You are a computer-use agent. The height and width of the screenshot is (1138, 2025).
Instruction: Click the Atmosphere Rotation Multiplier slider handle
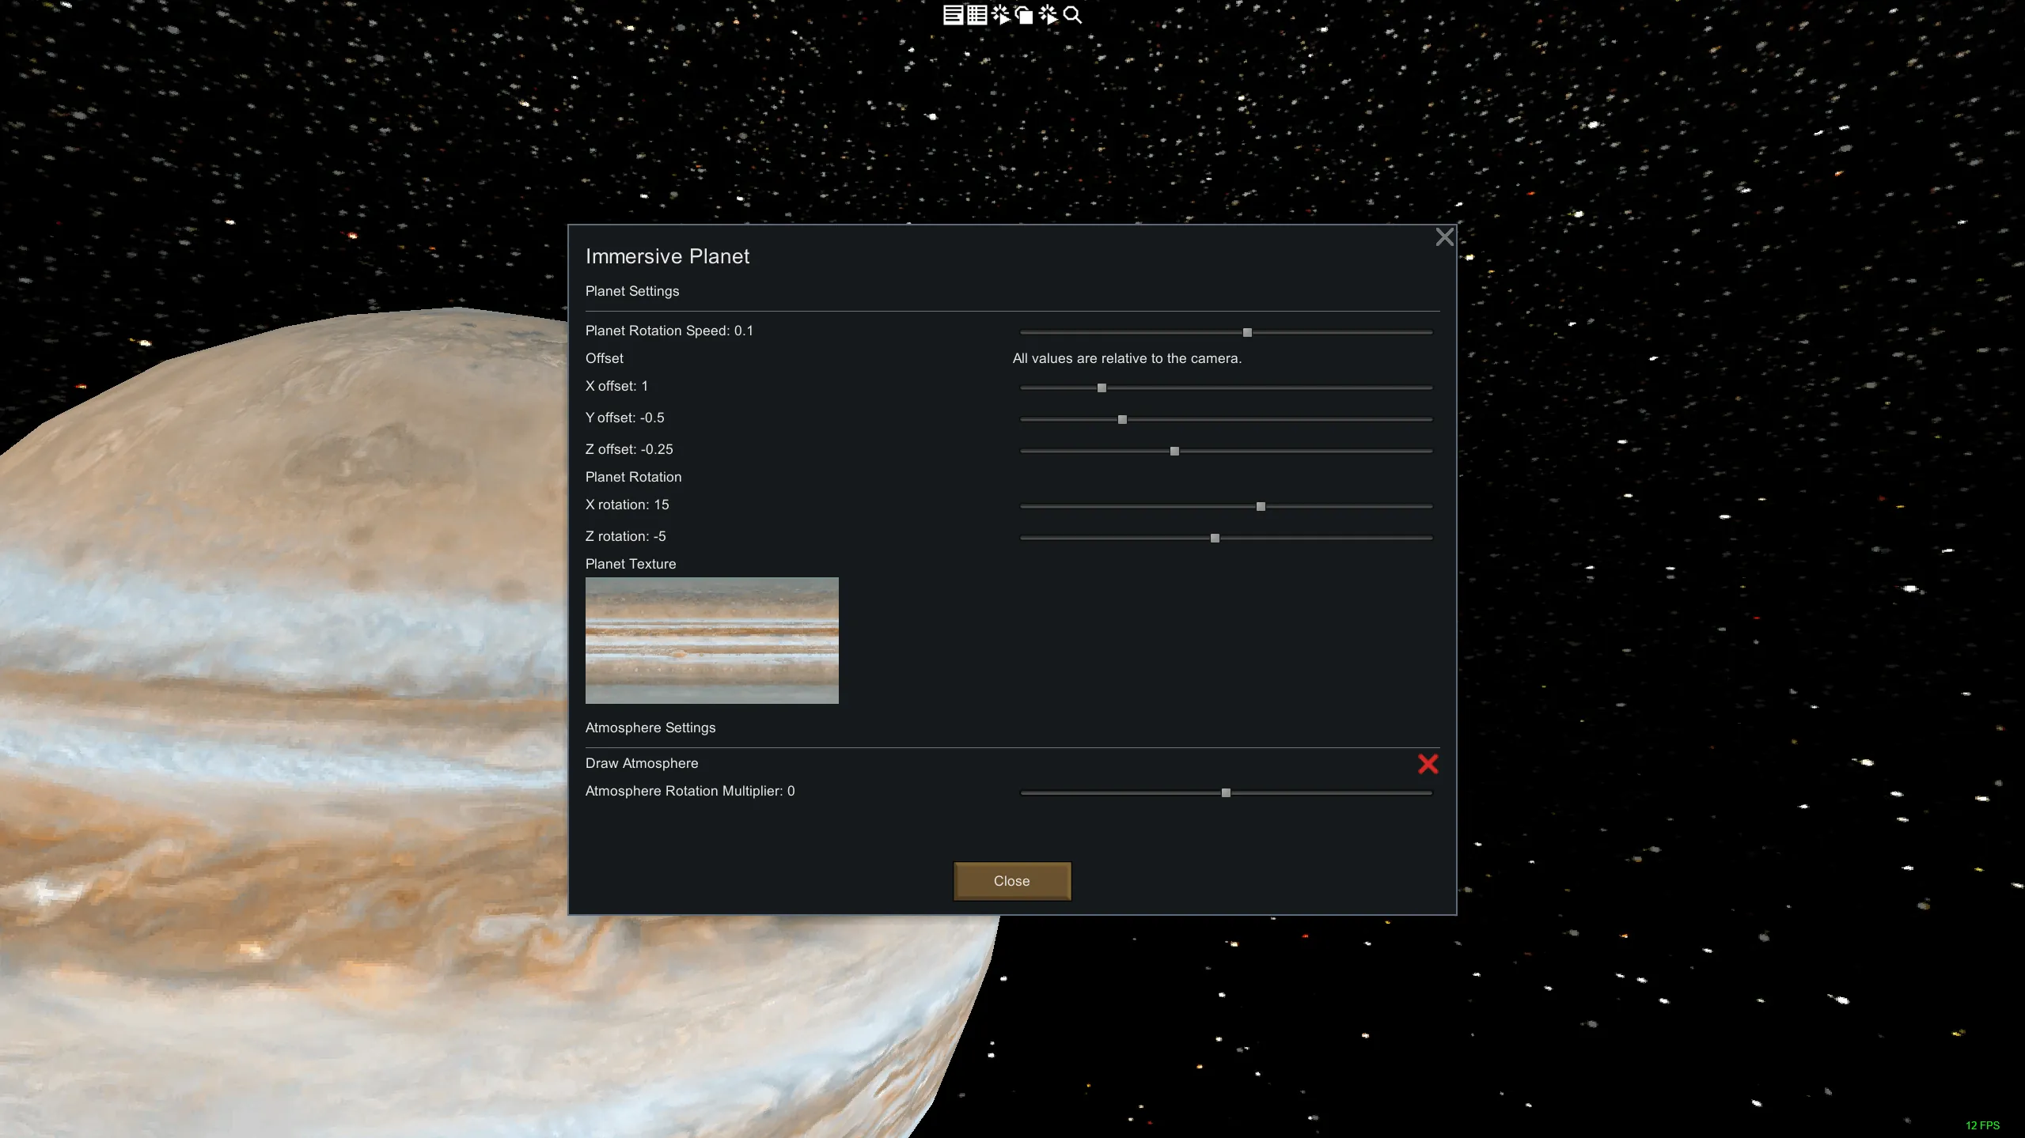click(1226, 793)
